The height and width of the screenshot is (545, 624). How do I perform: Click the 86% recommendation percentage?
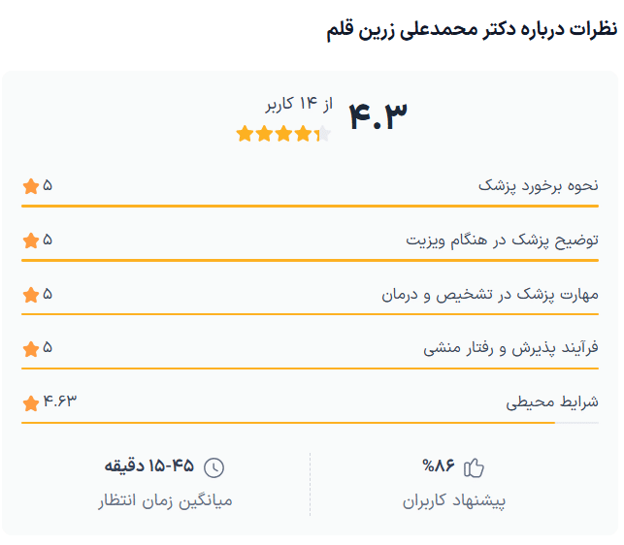click(439, 467)
